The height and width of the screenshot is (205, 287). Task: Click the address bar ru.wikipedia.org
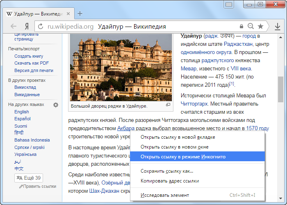pyautogui.click(x=71, y=27)
